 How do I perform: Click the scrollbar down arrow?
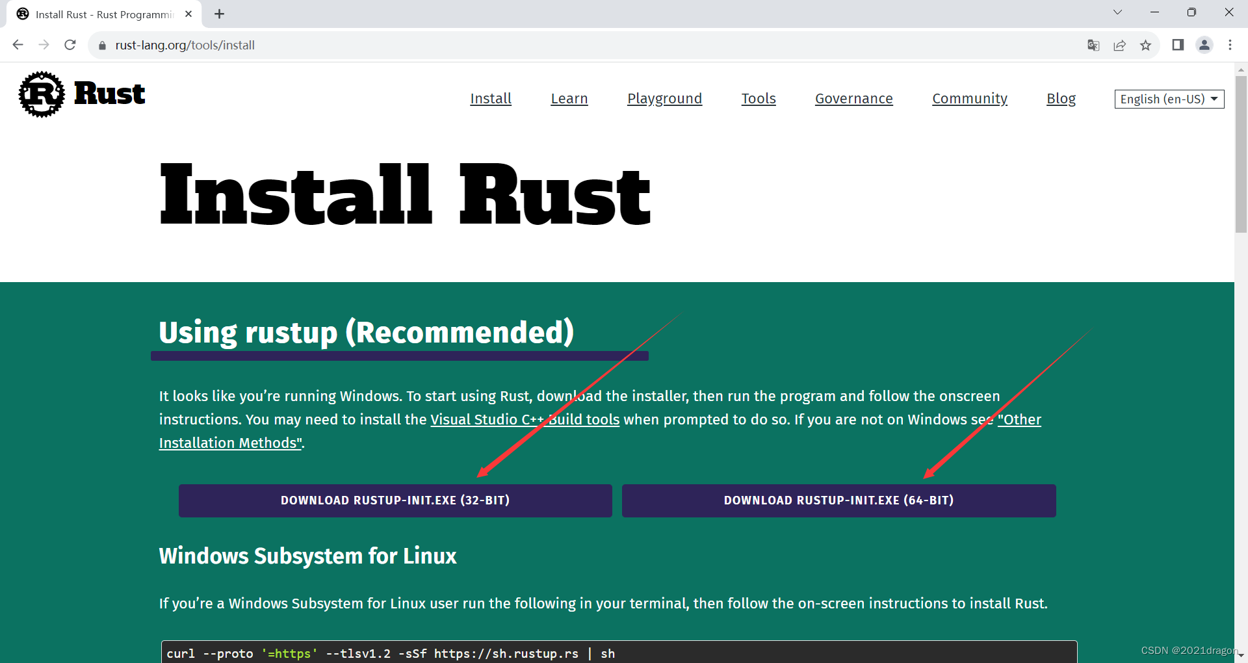(x=1241, y=655)
